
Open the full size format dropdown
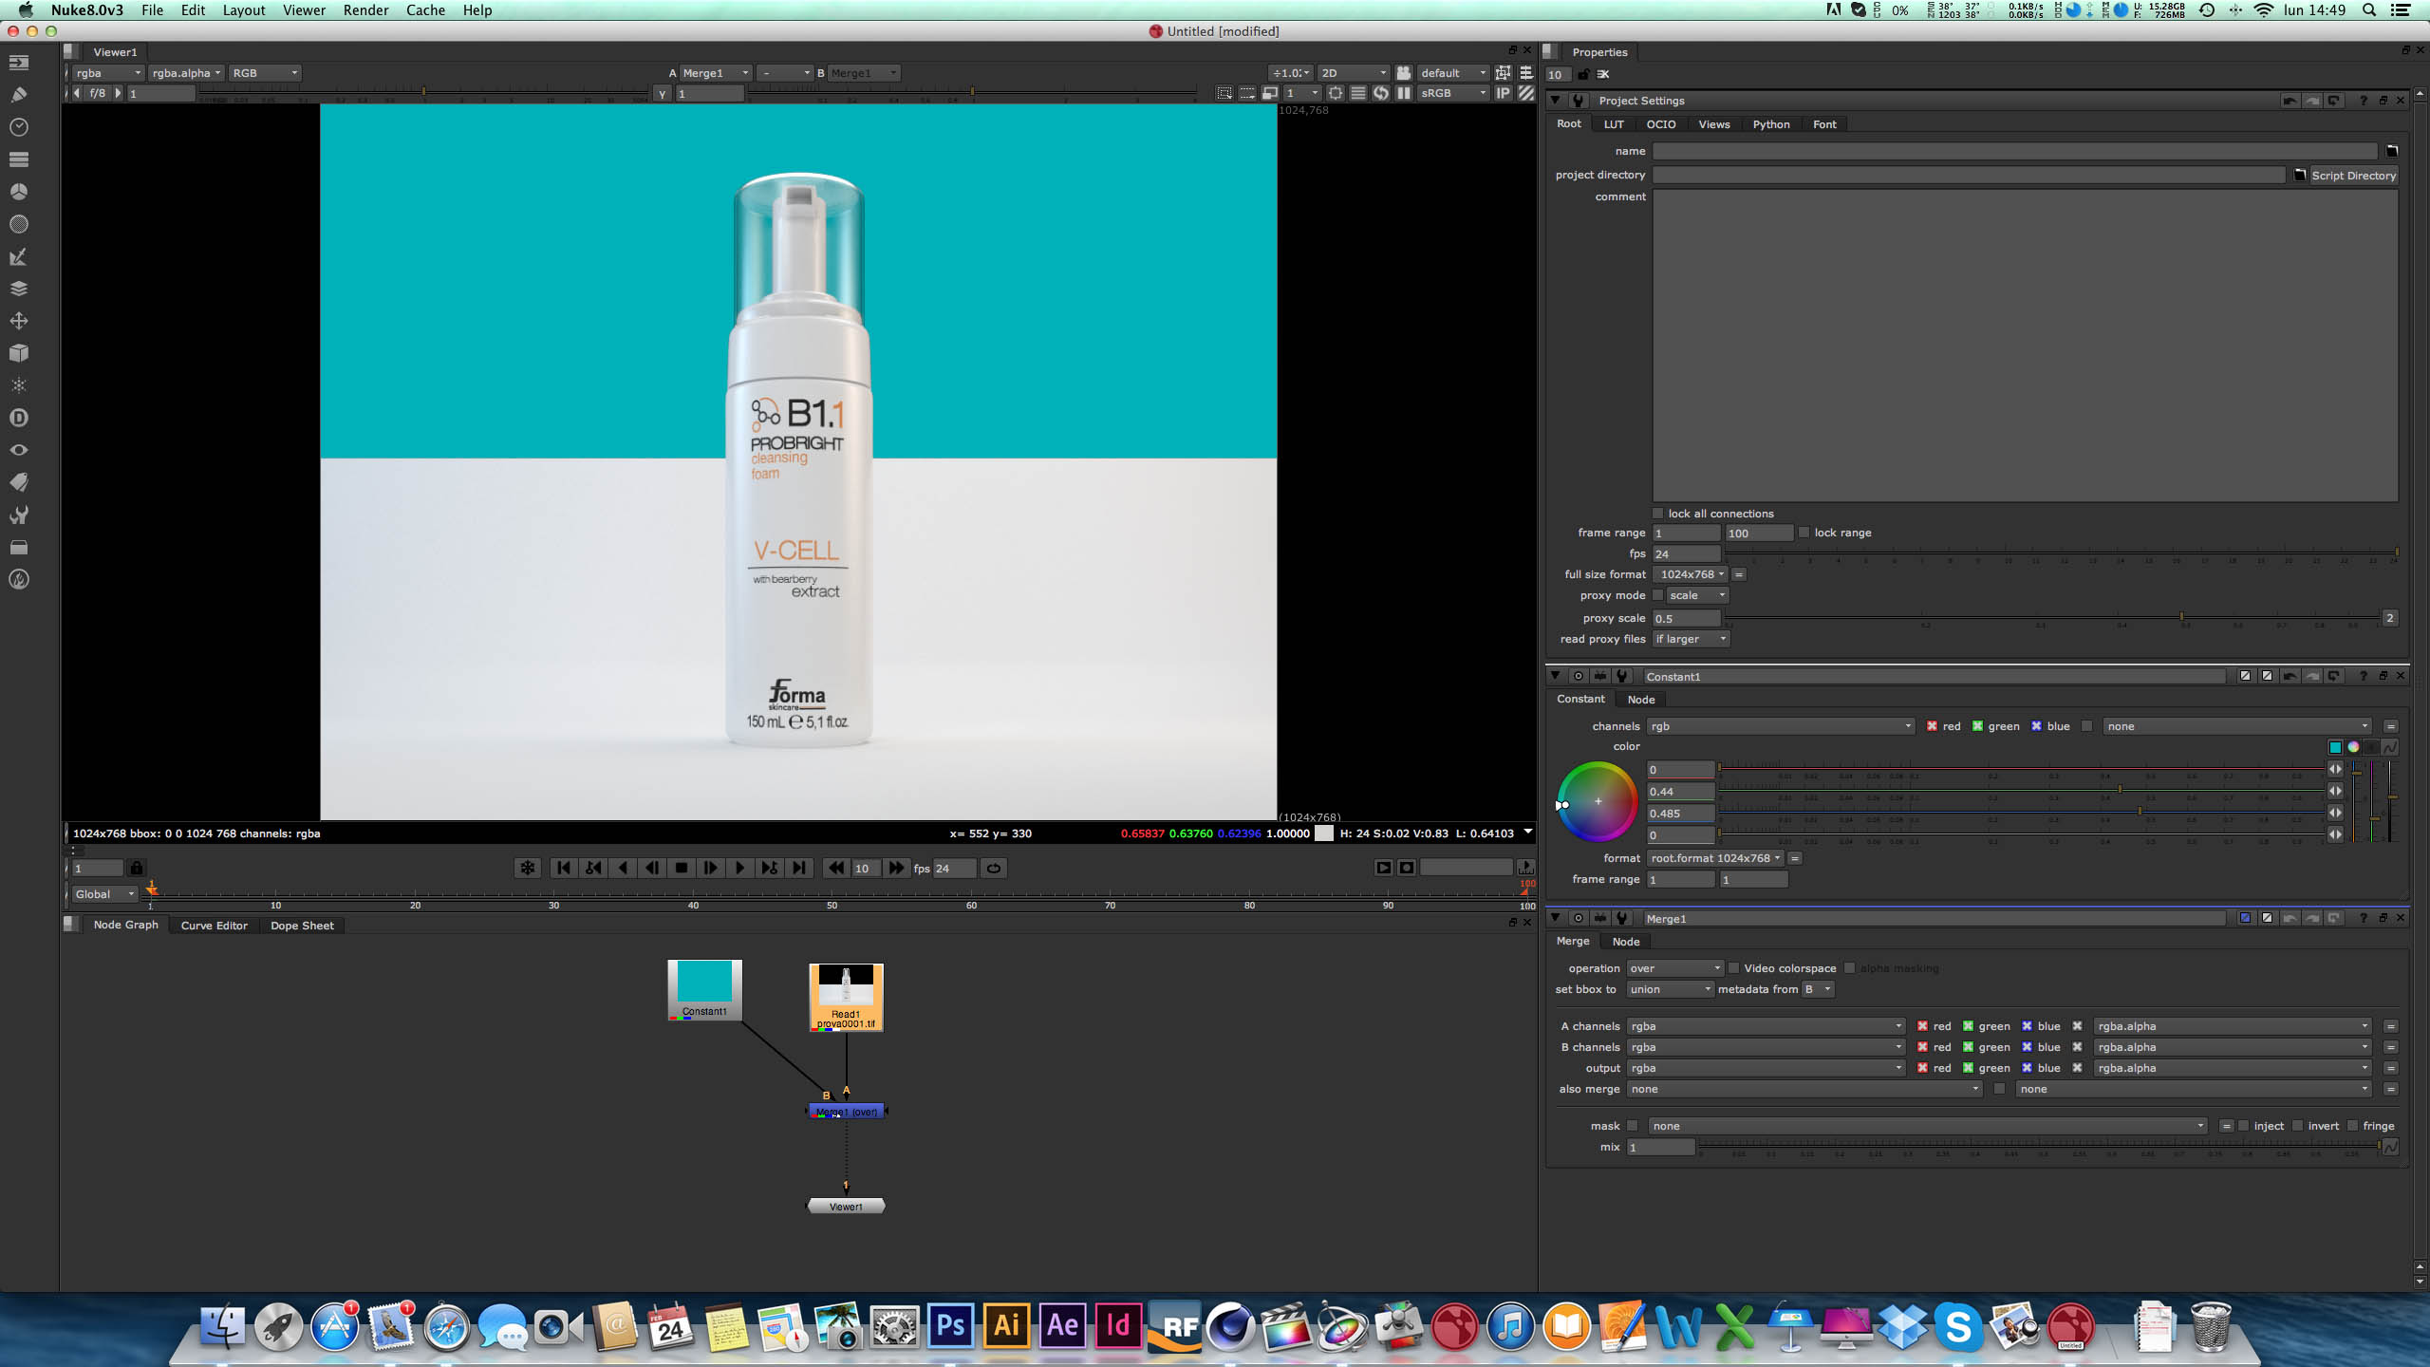(x=1692, y=574)
